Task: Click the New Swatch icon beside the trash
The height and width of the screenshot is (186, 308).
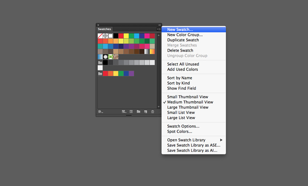Action: (x=146, y=112)
